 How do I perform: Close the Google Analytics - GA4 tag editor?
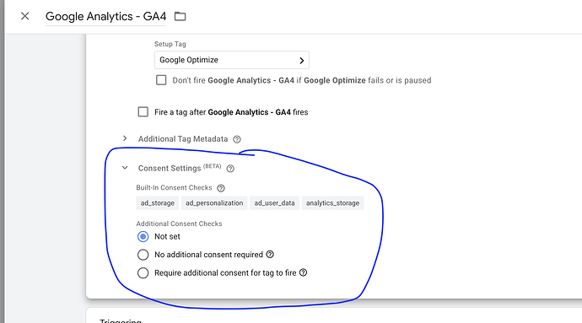24,16
